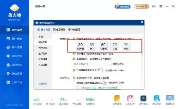
Task: Click the memory load percentage field 75
Action: [x=105, y=83]
